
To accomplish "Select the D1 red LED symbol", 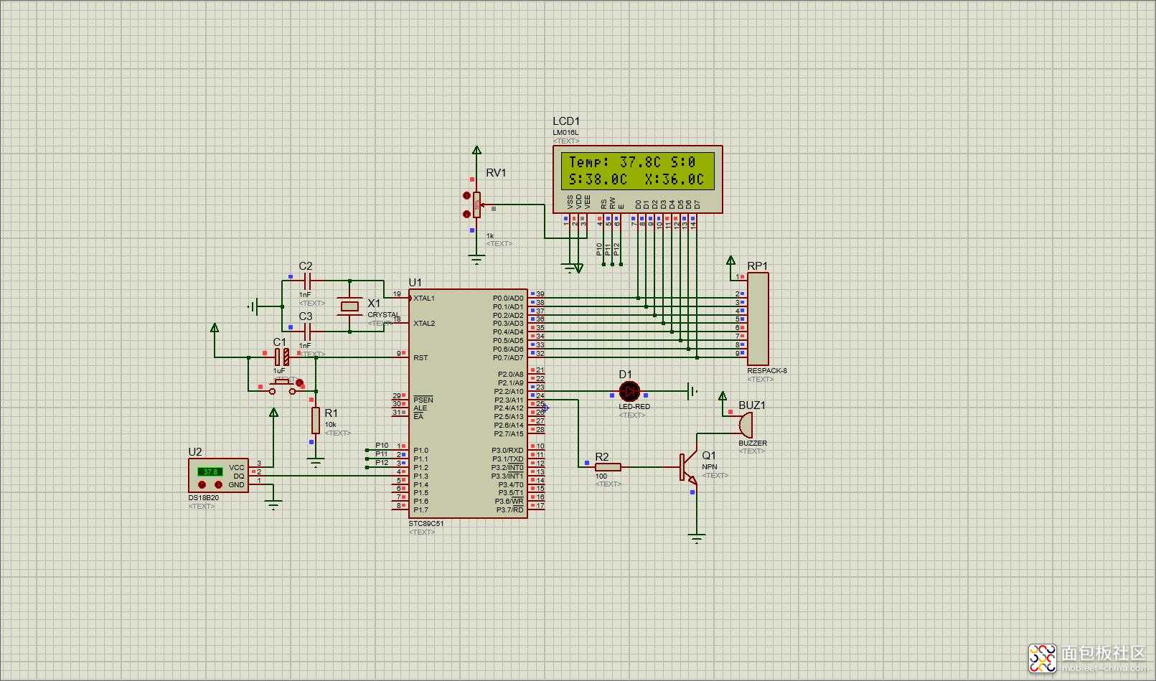I will point(629,391).
